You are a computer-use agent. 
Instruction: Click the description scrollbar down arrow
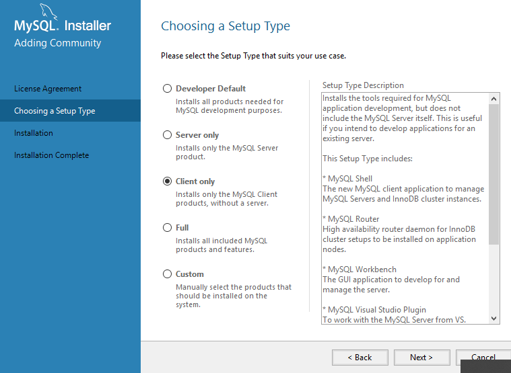tap(493, 319)
